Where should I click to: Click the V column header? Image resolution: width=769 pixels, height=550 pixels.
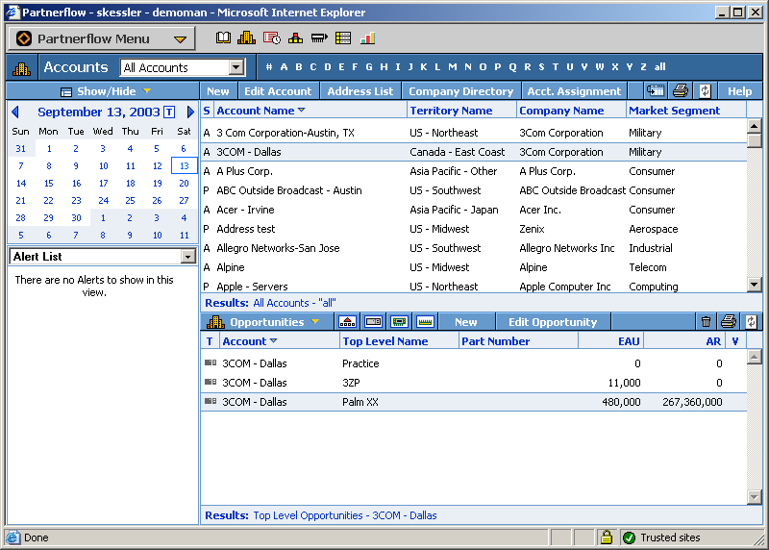(734, 341)
